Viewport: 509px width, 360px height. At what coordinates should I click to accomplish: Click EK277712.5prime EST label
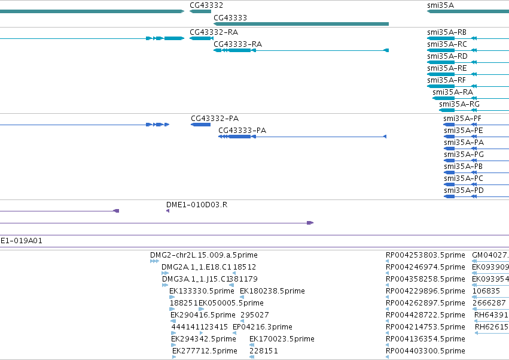(x=205, y=351)
